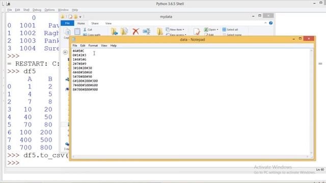This screenshot has width=326, height=183.
Task: Click the Notepad vertical scrollbar
Action: (x=311, y=102)
